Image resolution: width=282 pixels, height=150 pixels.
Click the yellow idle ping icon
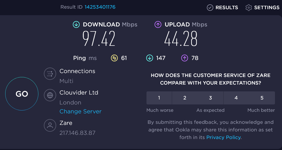point(114,58)
